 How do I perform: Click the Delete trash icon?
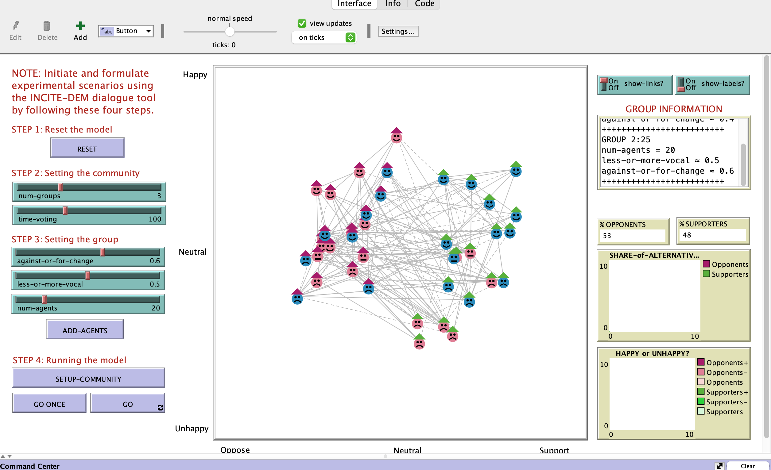coord(47,26)
